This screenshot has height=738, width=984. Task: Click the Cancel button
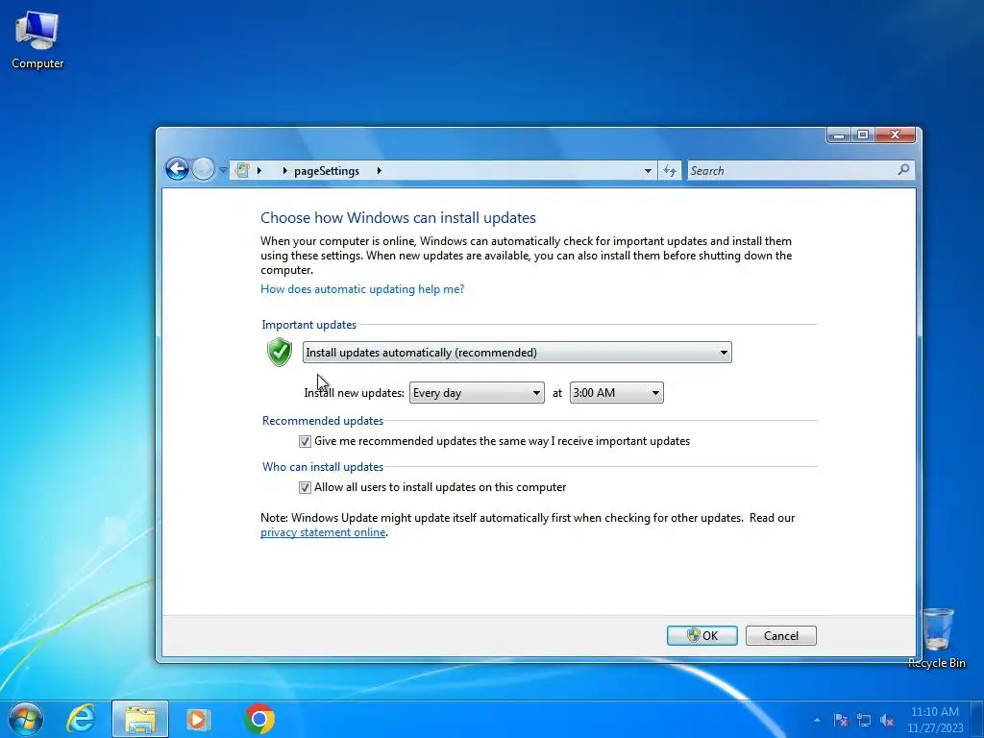click(780, 636)
